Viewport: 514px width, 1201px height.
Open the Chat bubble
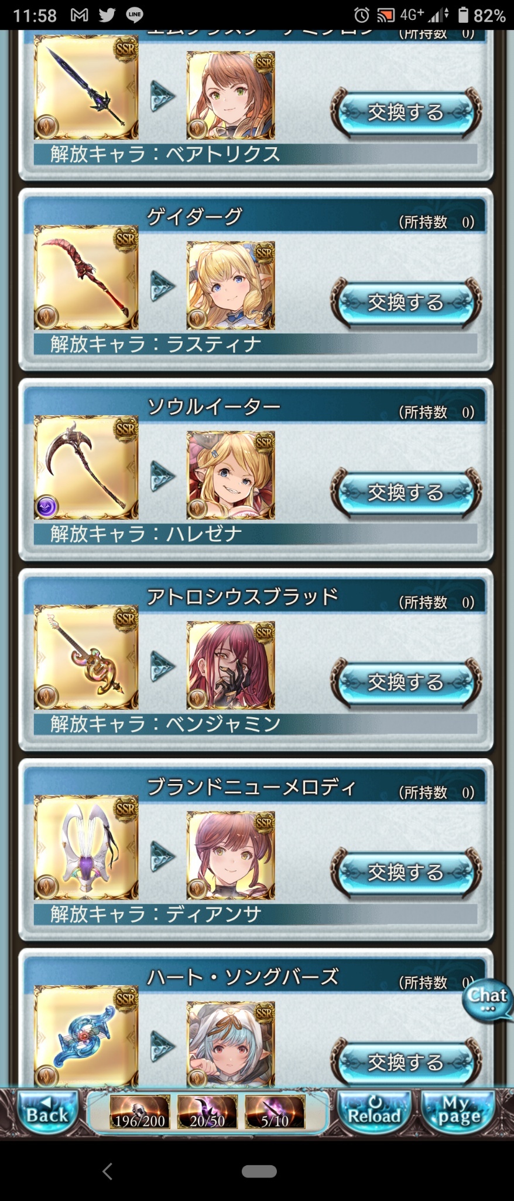487,1000
